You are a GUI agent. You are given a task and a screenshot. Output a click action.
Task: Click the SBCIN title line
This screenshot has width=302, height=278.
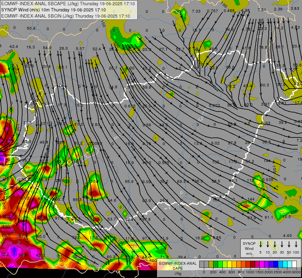click(65, 16)
